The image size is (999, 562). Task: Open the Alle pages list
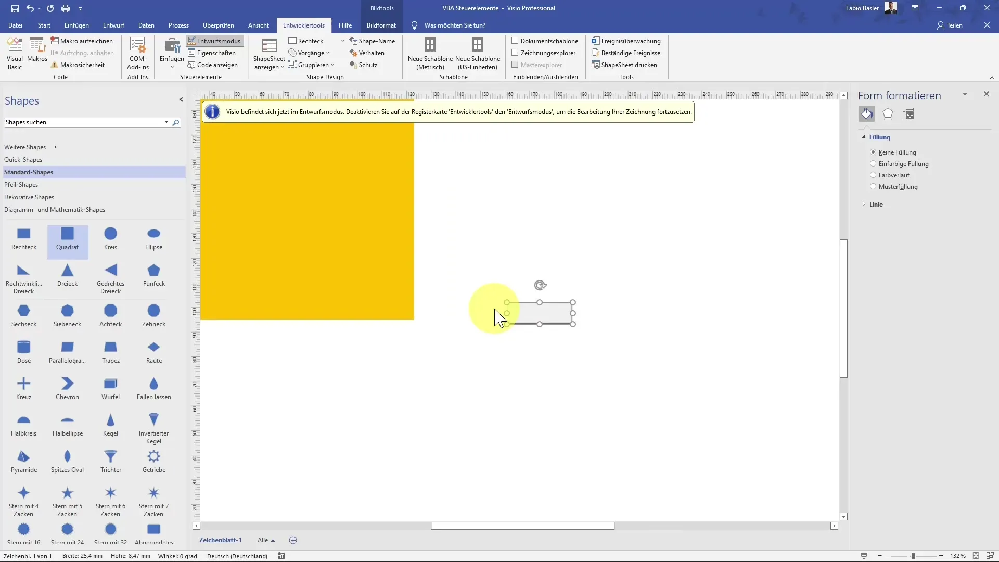(x=266, y=540)
